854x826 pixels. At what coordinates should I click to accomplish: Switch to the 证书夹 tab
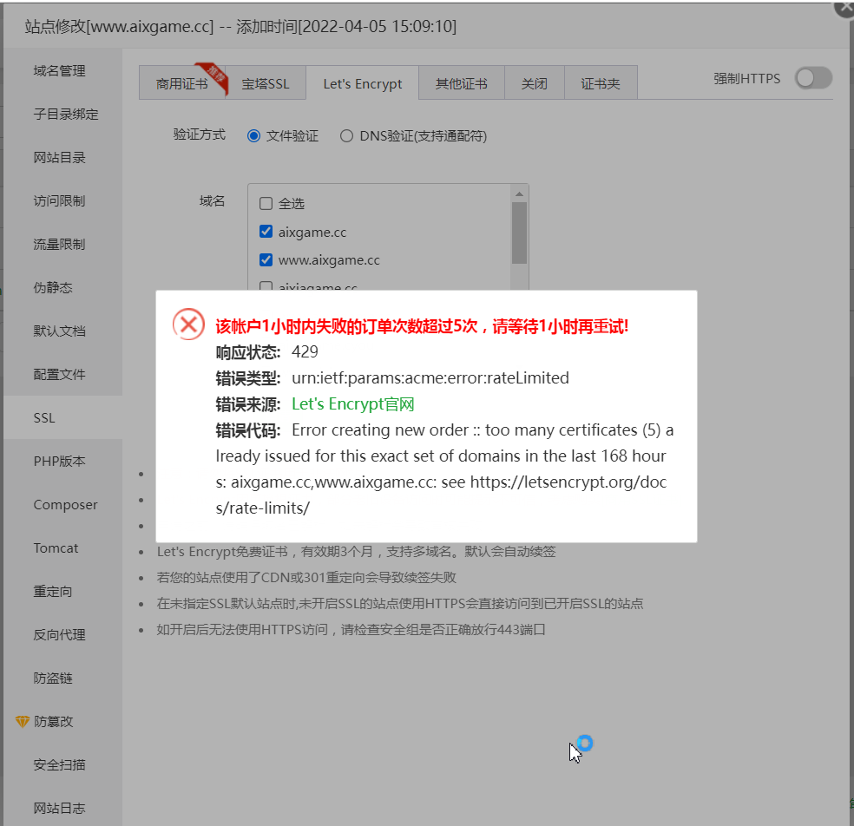[x=601, y=83]
